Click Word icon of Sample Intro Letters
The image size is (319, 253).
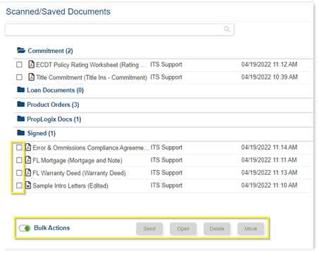pos(28,186)
